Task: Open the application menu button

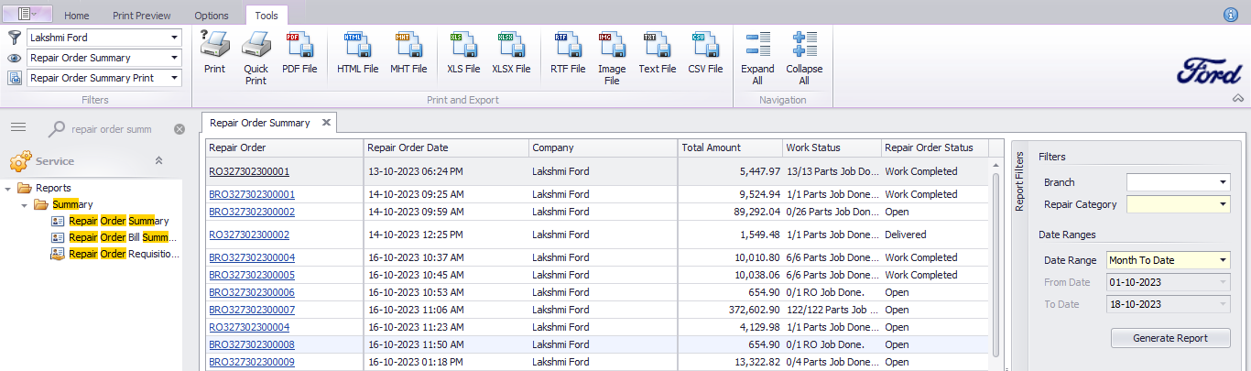Action: point(28,13)
